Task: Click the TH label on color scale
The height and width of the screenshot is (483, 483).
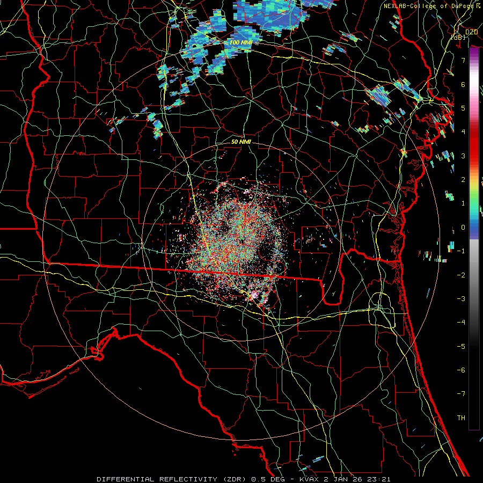Action: (461, 418)
